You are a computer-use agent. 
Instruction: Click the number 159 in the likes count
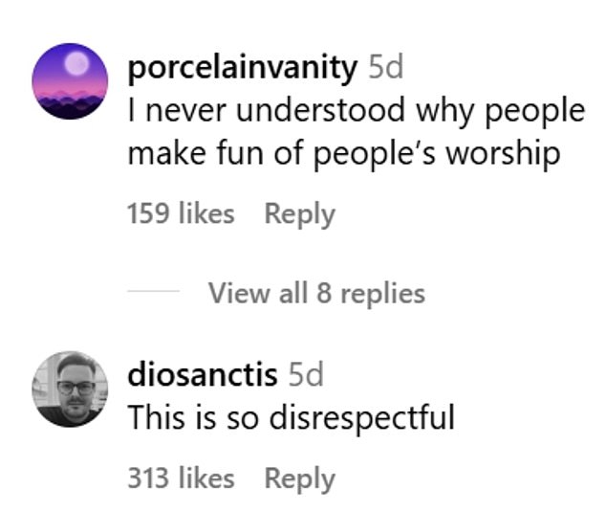148,213
